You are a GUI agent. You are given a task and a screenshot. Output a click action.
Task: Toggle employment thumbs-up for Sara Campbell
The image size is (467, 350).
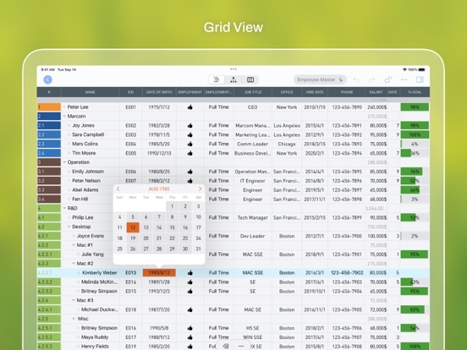[190, 134]
